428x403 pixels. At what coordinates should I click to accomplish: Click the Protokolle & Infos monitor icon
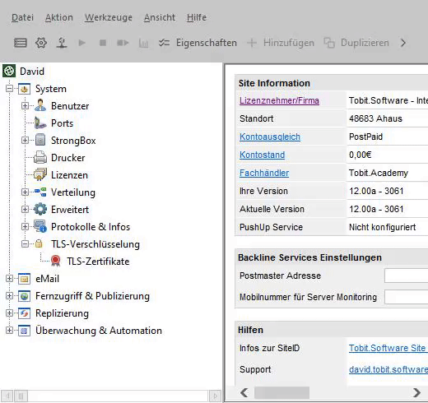click(40, 226)
